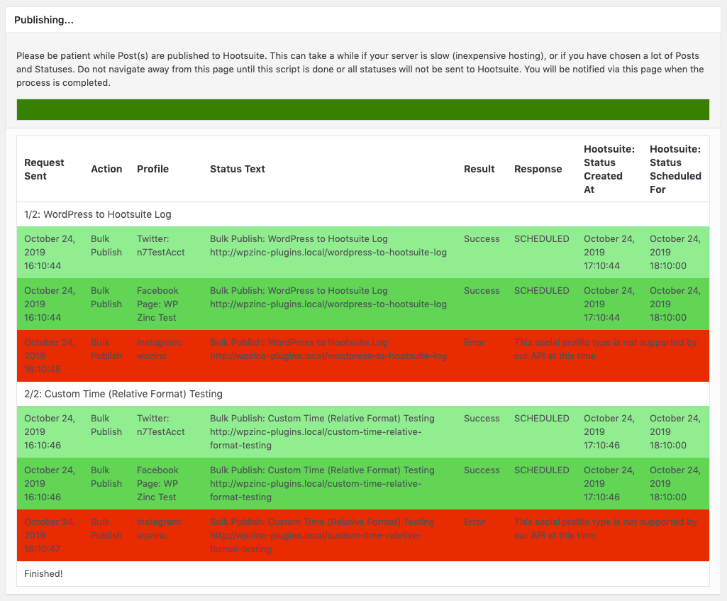The height and width of the screenshot is (601, 727).
Task: Click the "1/2: WordPress to Hootsuite Log" group row
Action: click(363, 214)
